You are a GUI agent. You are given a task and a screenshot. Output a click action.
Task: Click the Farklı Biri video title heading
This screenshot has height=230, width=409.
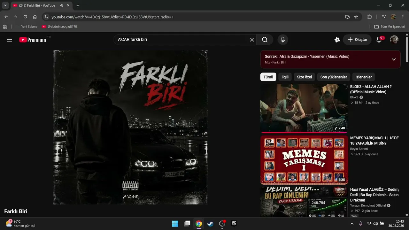pyautogui.click(x=16, y=211)
